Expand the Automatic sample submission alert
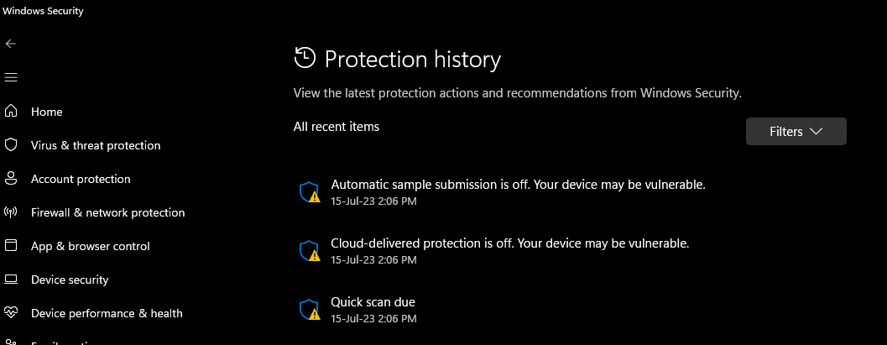The width and height of the screenshot is (887, 345). coord(518,185)
